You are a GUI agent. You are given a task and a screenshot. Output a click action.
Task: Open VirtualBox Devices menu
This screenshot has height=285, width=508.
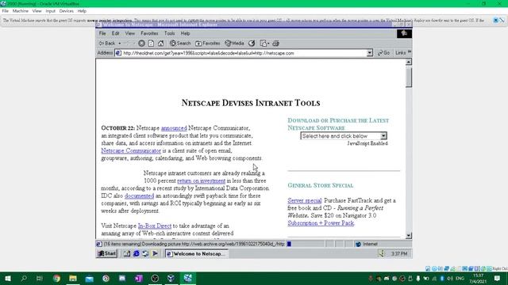67,11
